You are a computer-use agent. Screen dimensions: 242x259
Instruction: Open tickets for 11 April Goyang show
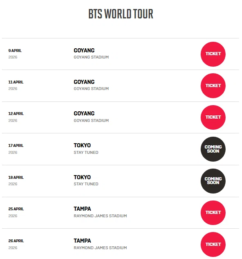coord(213,86)
